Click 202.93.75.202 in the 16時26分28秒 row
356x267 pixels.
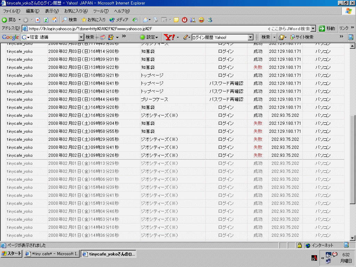(285, 115)
